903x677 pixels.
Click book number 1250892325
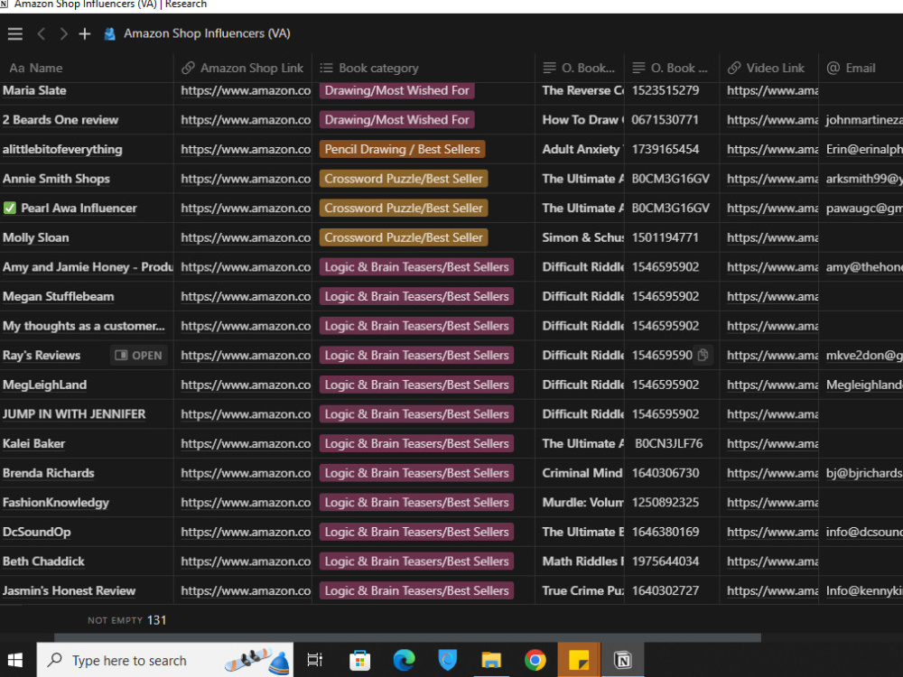(666, 503)
